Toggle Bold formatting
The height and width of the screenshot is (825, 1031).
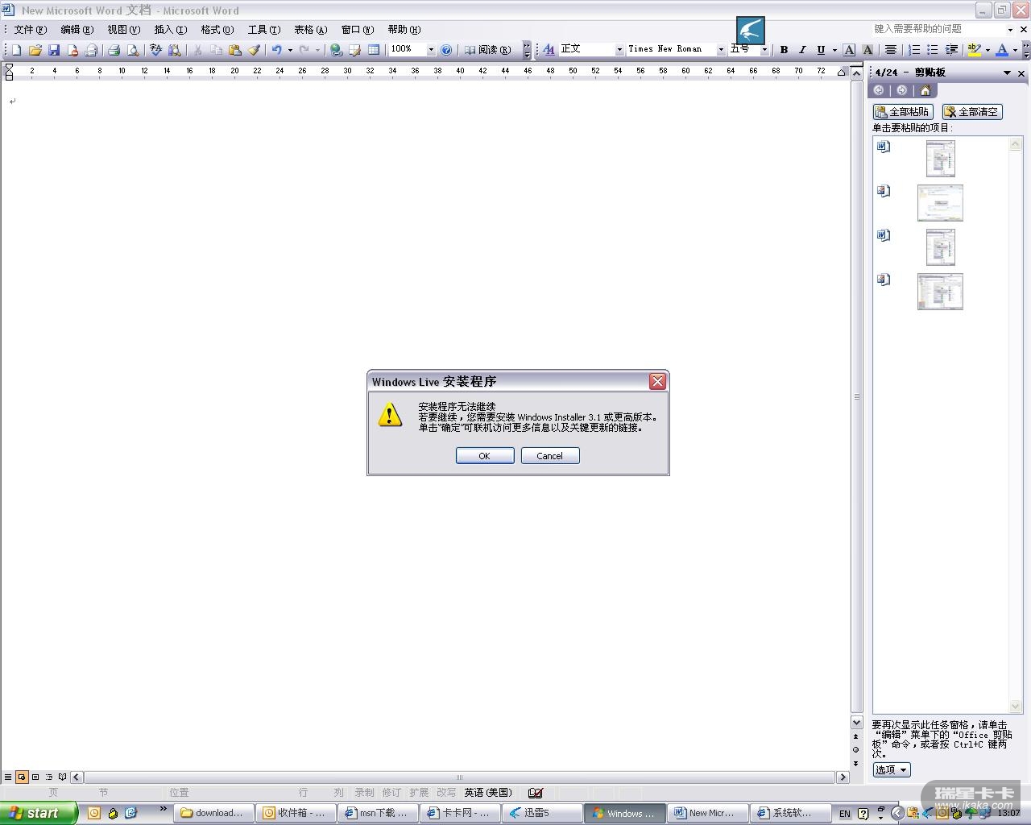click(784, 50)
